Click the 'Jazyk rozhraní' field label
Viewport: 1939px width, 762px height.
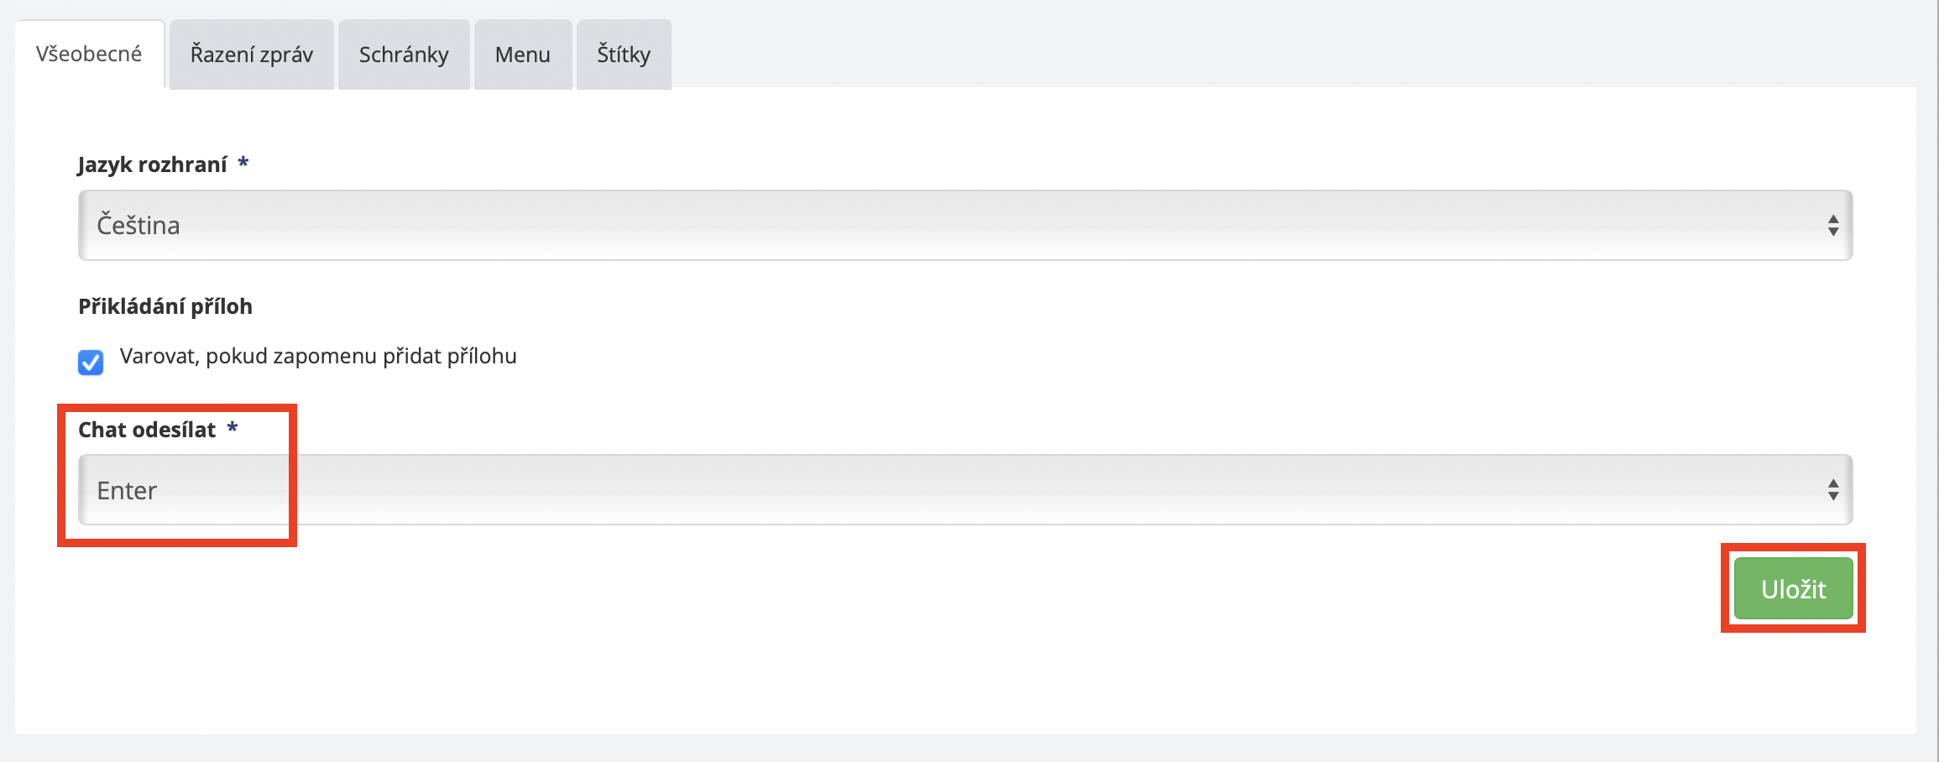coord(153,164)
